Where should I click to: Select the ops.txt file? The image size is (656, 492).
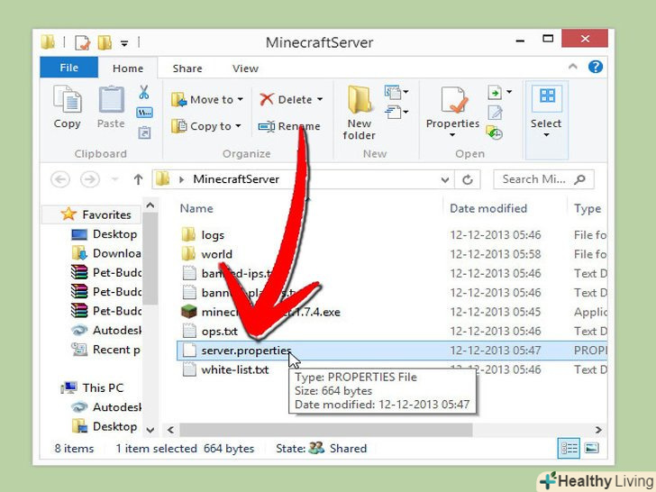coord(219,332)
